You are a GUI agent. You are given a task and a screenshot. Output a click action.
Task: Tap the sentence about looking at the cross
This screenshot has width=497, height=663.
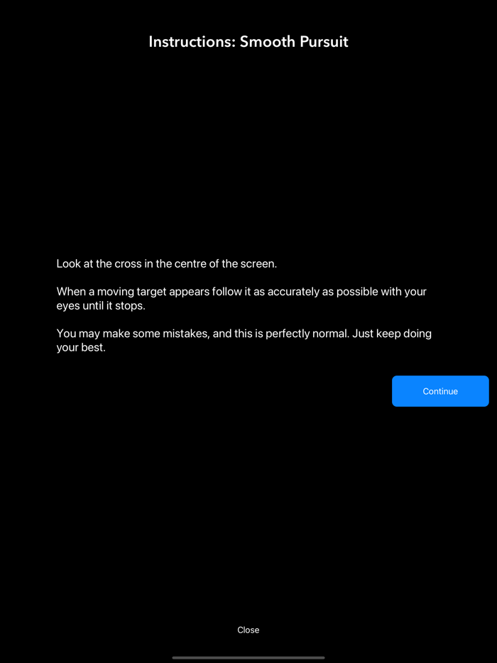click(x=167, y=264)
